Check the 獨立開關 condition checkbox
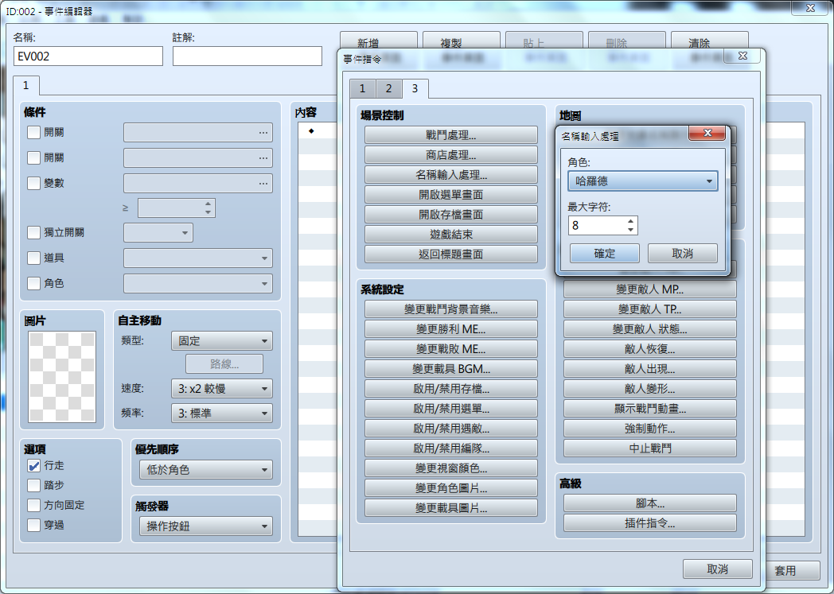The image size is (834, 594). tap(33, 232)
